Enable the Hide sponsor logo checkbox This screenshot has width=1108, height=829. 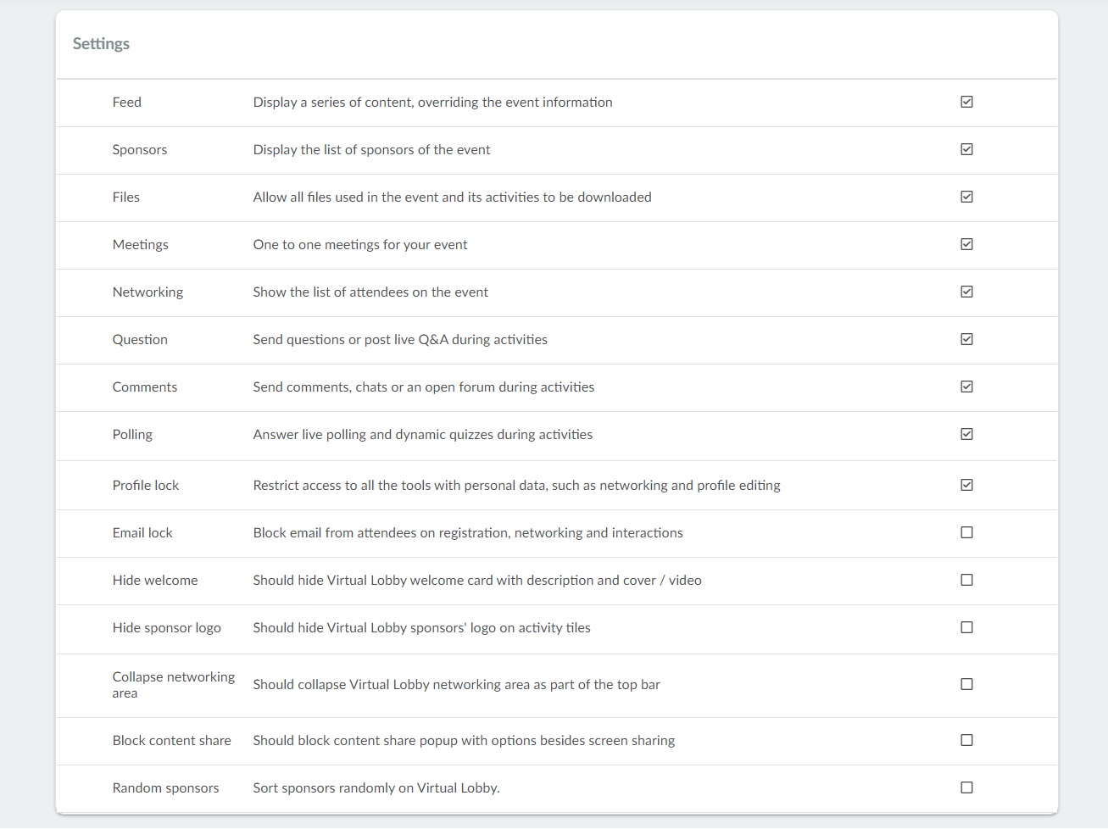966,627
